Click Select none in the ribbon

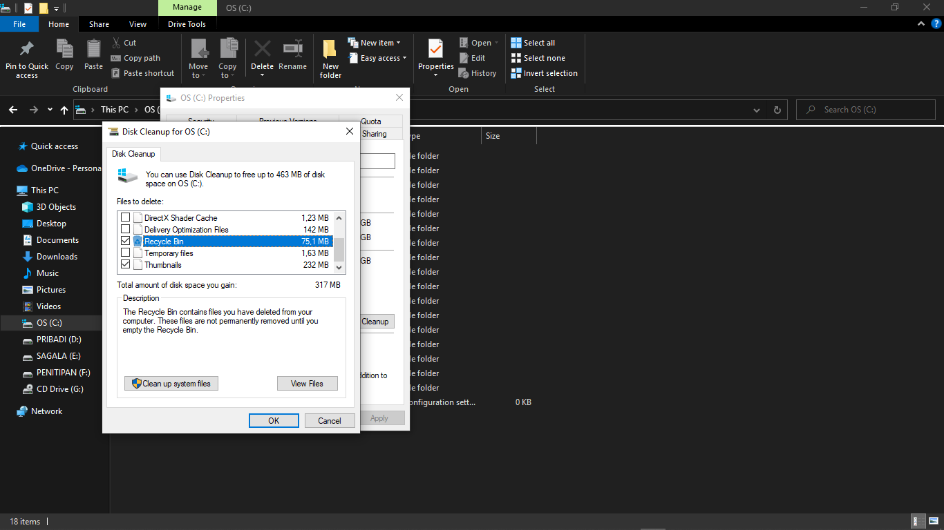[x=538, y=58]
